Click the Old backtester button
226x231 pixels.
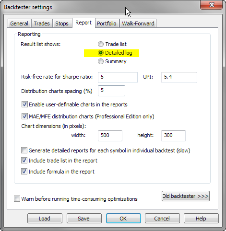(186, 196)
